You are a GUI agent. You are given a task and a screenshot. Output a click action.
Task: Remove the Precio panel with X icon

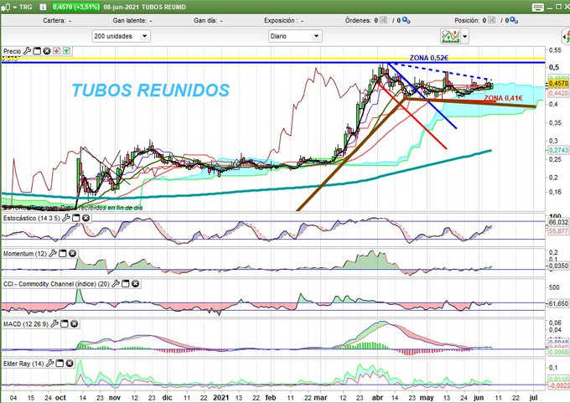tap(47, 51)
